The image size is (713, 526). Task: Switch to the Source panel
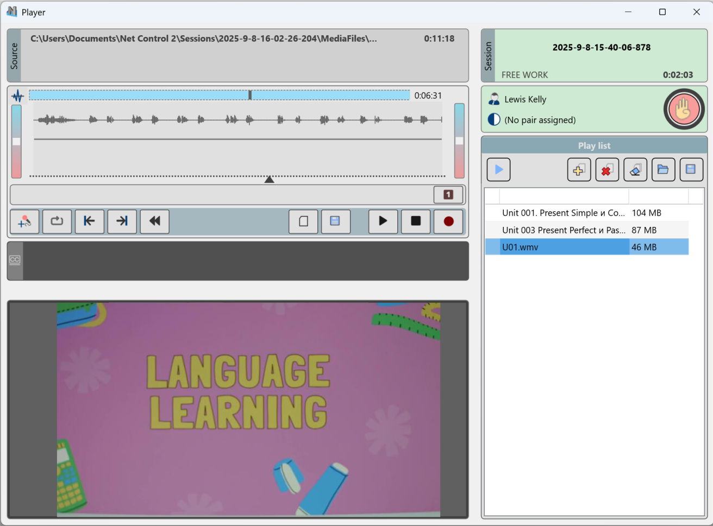[14, 55]
